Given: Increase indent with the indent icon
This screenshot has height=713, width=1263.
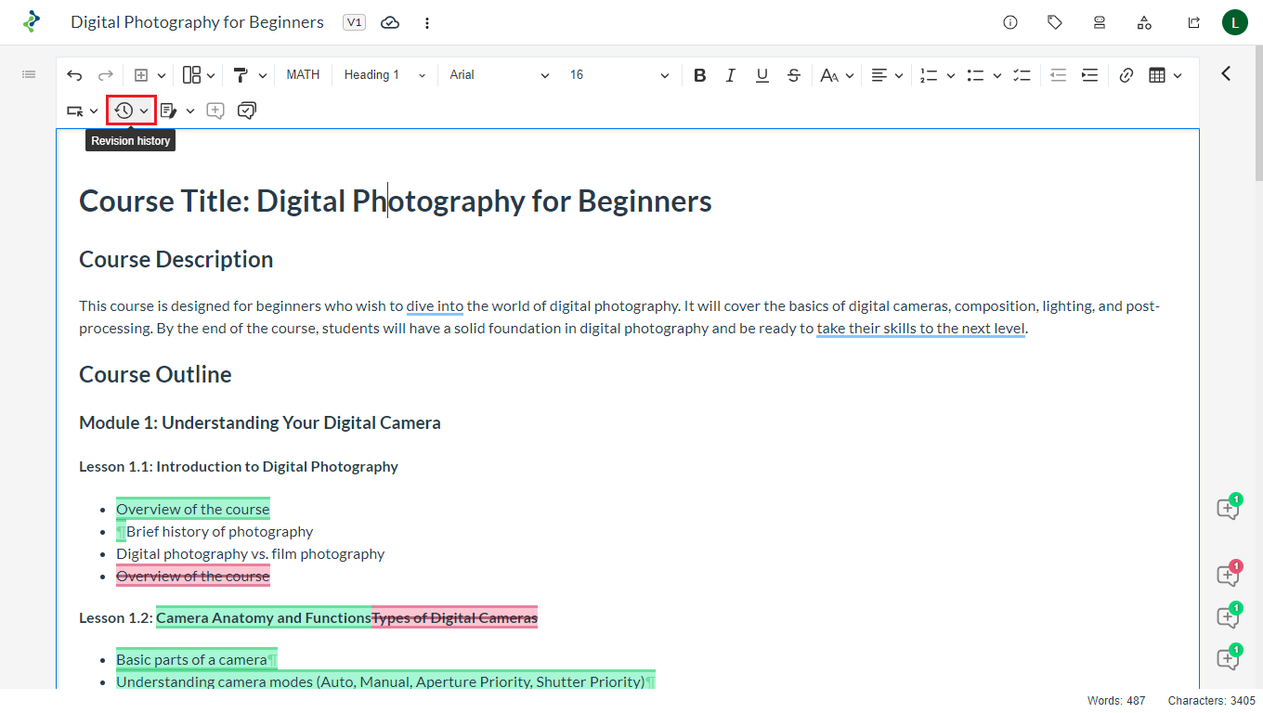Looking at the screenshot, I should pos(1089,75).
